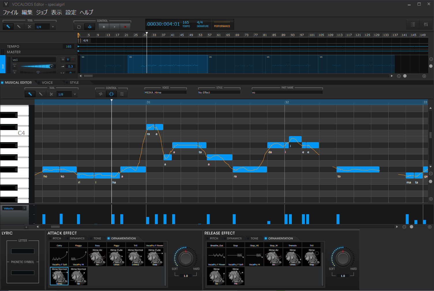Toggle the parameter lines icon in Musical Editor CONTROL
The image size is (434, 291).
[x=122, y=94]
